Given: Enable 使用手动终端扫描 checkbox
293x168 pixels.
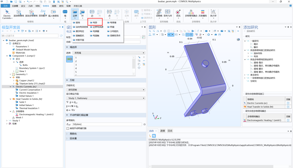Looking at the screenshot, I should point(68,129).
